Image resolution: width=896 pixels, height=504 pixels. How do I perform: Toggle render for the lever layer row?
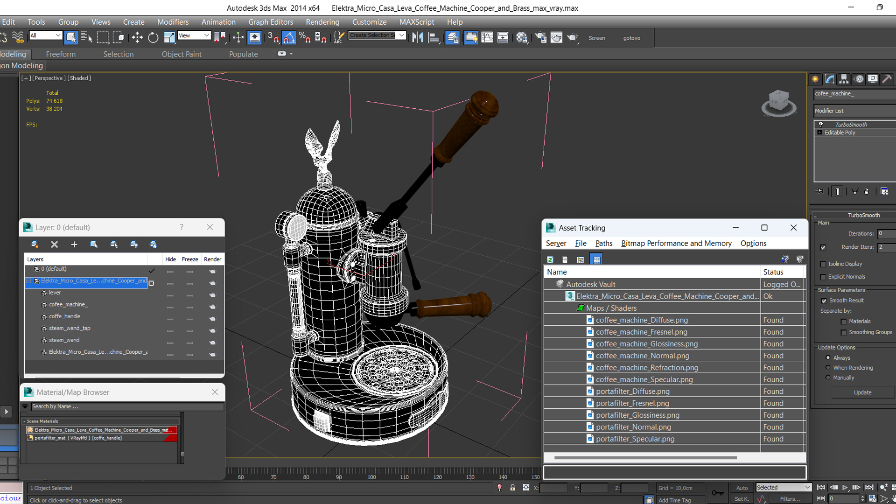tap(212, 295)
